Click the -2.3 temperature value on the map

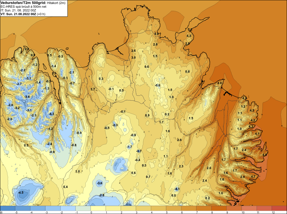(115, 125)
